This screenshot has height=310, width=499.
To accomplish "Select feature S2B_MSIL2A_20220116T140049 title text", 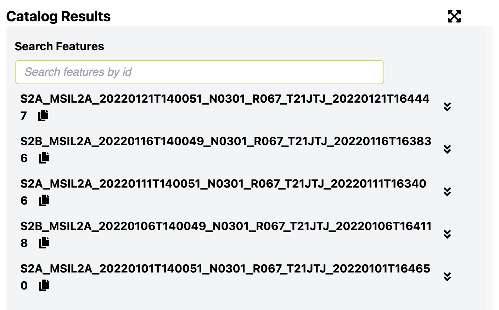I will pos(226,149).
